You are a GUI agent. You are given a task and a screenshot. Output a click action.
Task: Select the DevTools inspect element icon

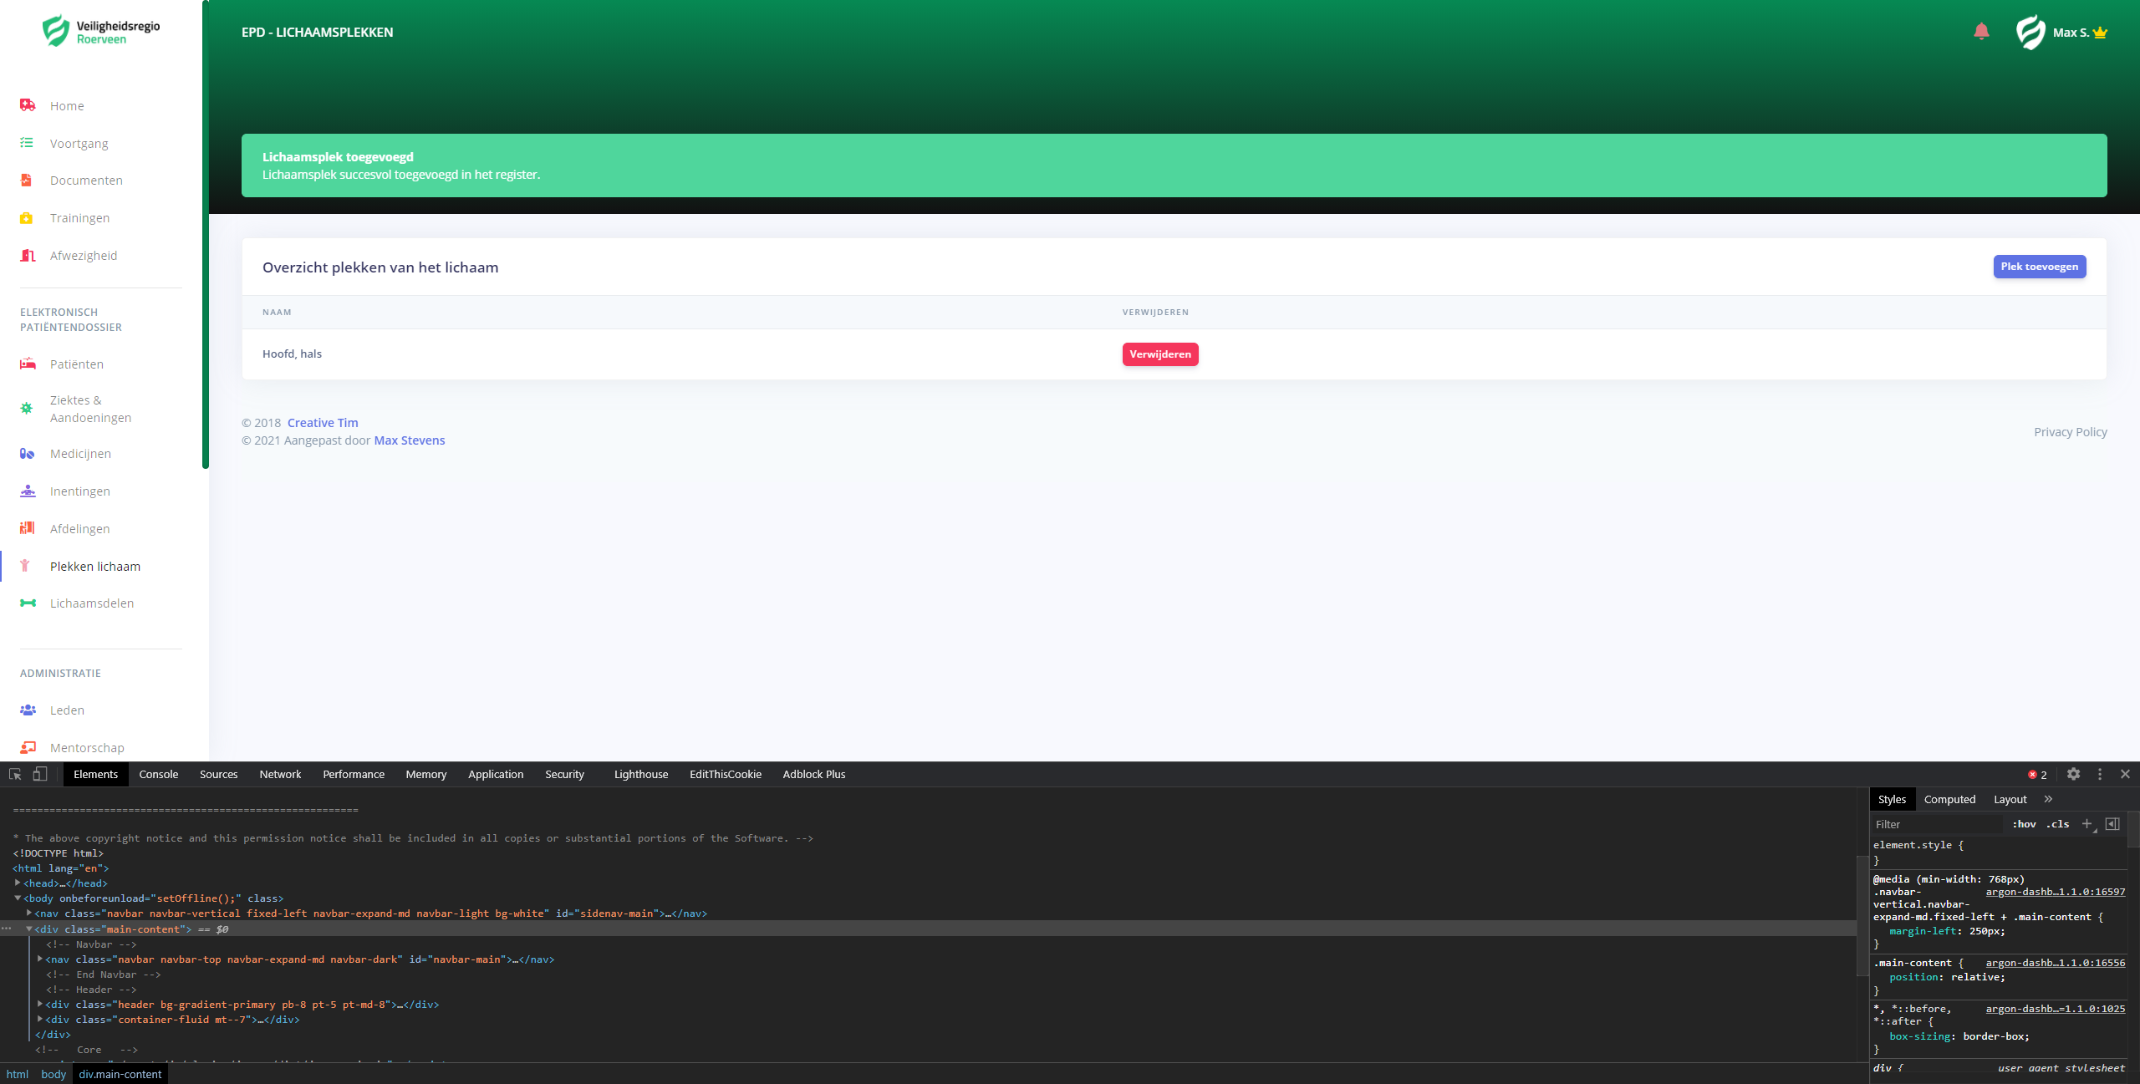click(x=15, y=774)
